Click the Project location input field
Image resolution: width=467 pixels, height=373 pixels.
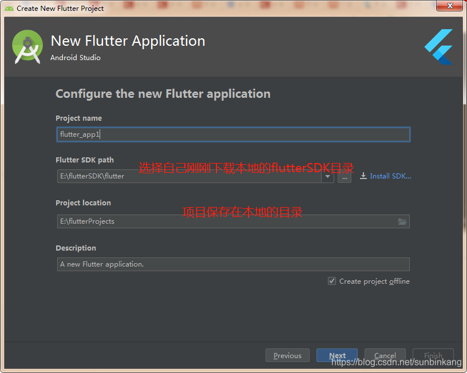click(233, 221)
